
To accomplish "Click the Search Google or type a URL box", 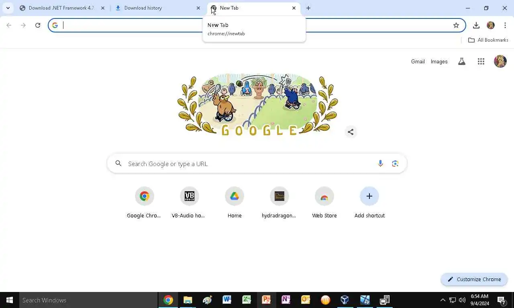I will pyautogui.click(x=257, y=164).
